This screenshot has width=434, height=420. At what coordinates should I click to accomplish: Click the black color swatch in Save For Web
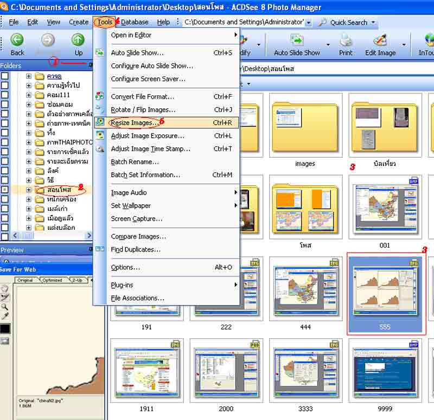click(5, 328)
